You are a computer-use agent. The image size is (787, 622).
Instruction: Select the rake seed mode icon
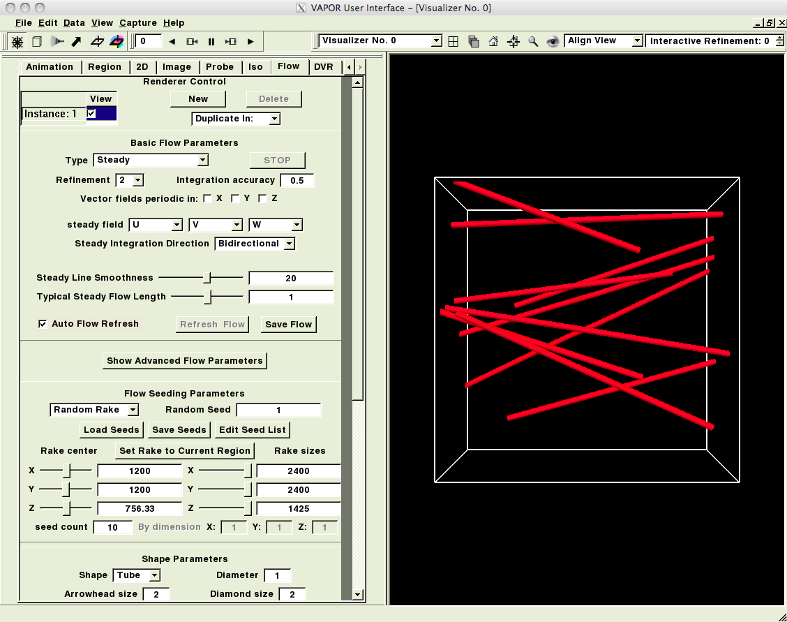tap(57, 42)
